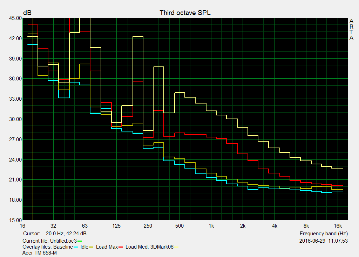
Task: Click the timestamp '2016-06-29 11:07:53'
Action: [324, 241]
